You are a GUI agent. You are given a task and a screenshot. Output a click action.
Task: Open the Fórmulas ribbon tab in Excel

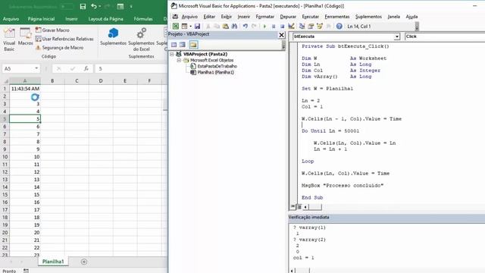point(143,19)
